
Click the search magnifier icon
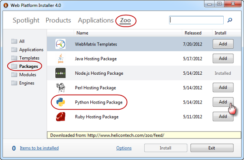click(230, 20)
